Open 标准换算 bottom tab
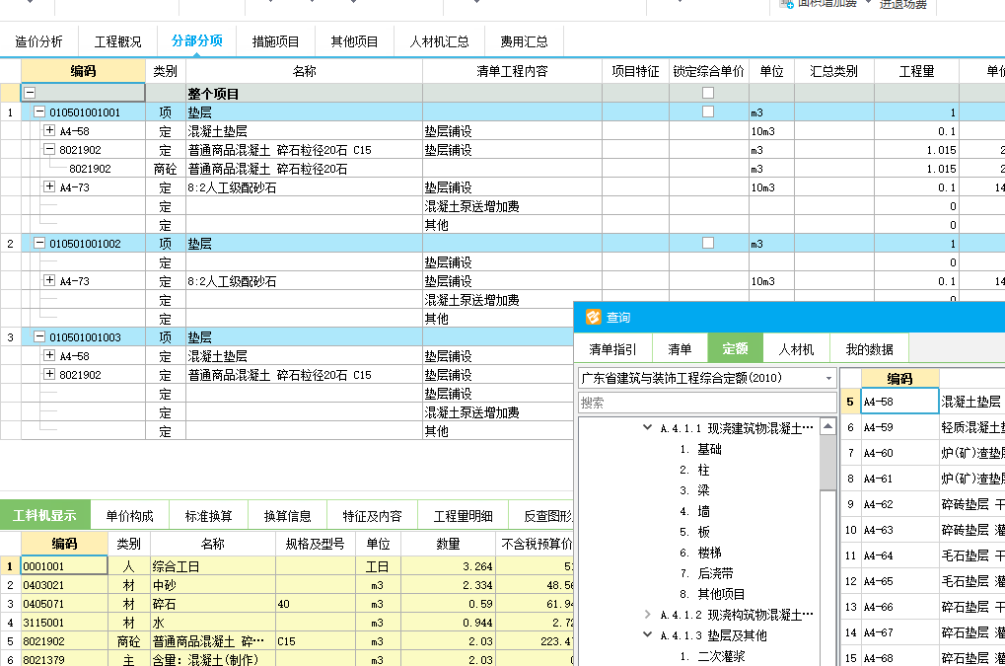1005x666 pixels. pyautogui.click(x=209, y=516)
